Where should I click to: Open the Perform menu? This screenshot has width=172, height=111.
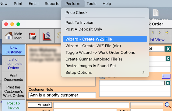(73, 4)
